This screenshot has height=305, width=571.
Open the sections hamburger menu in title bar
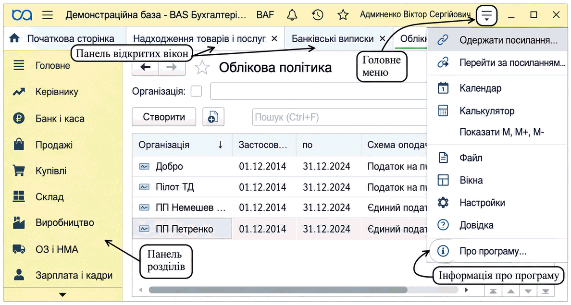[47, 15]
